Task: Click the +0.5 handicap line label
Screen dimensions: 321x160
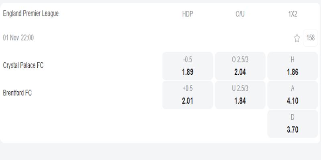Action: pos(187,88)
